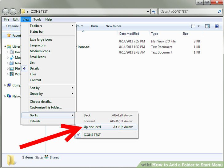Open recent pages dropdown beside Forward button
224x168 pixels.
(18, 12)
